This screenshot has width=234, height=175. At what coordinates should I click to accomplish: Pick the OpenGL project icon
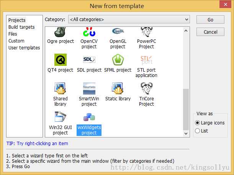click(x=118, y=31)
